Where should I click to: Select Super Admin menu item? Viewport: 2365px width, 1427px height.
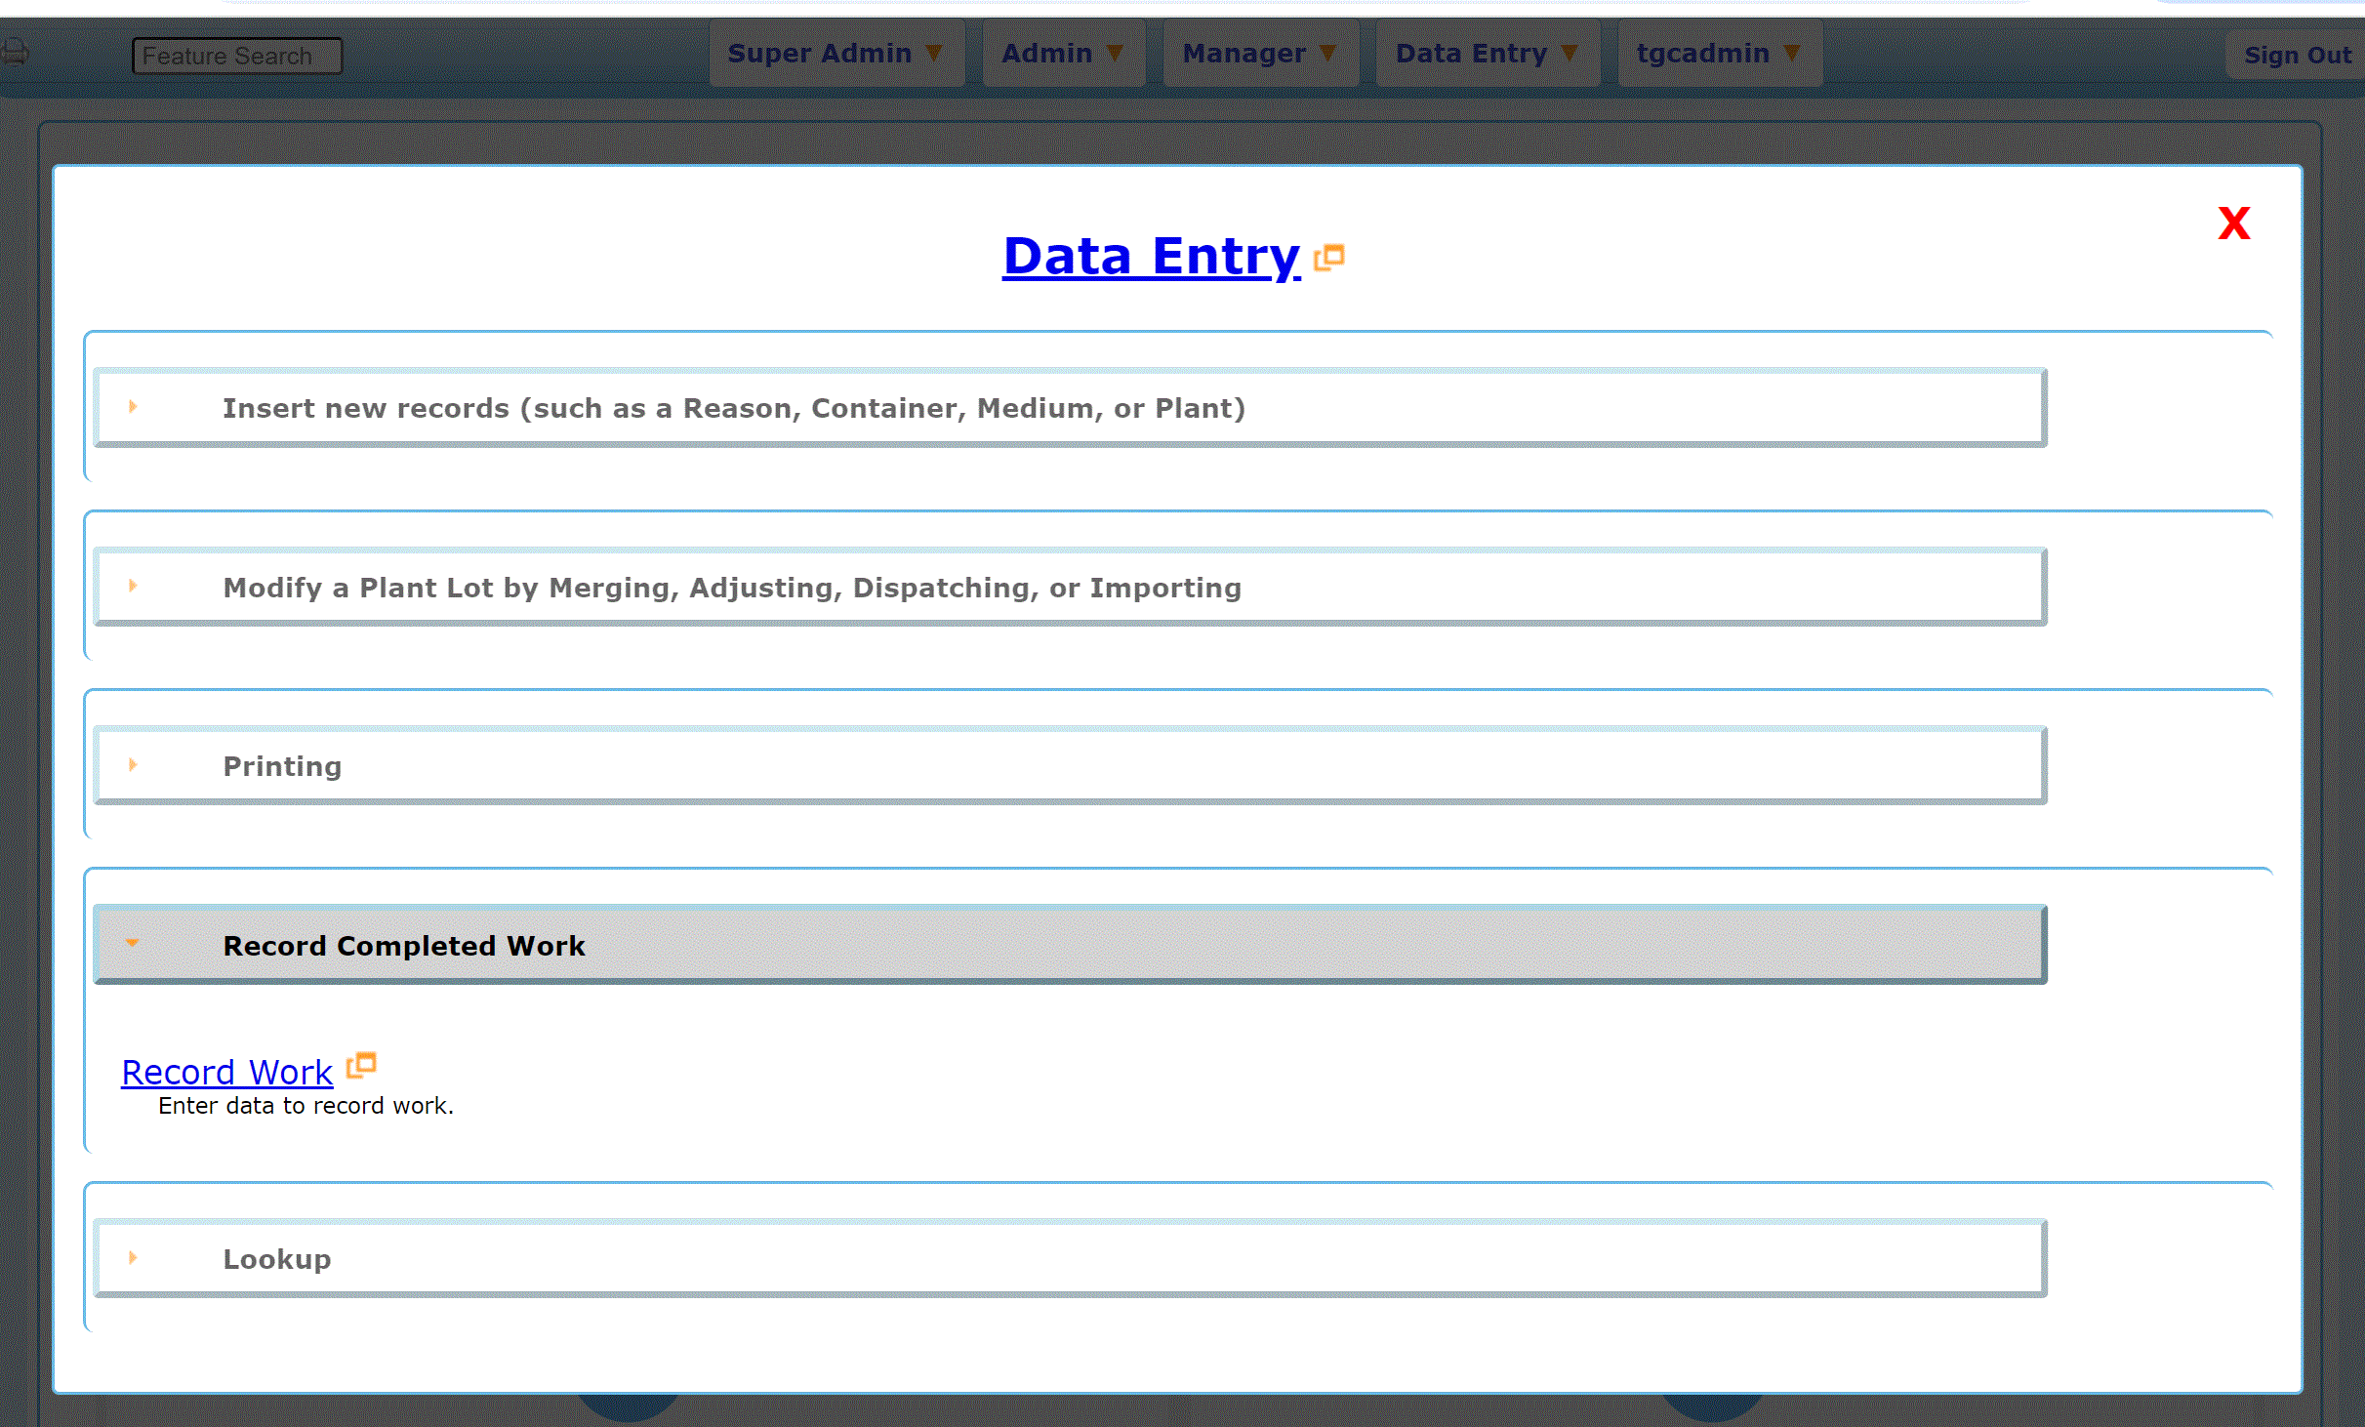coord(835,54)
